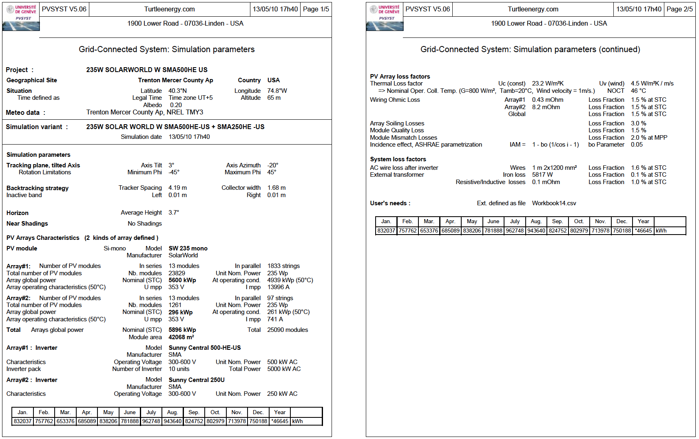
Task: Click Array#2 wiring resistance '8.2 mOhm'
Action: (546, 107)
